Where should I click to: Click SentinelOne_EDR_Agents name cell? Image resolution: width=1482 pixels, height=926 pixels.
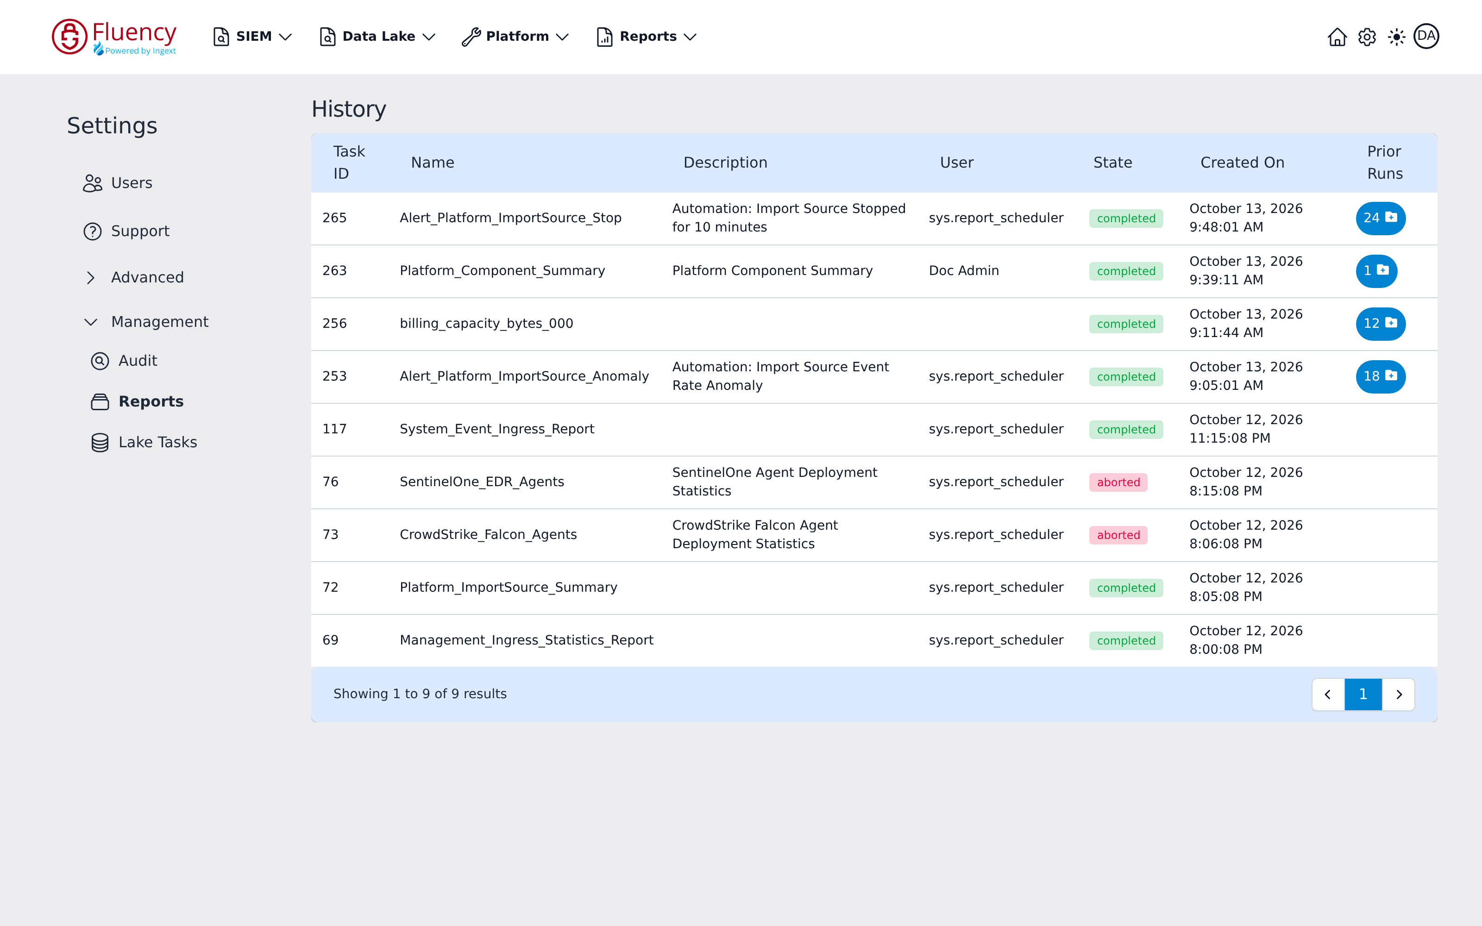click(x=482, y=482)
